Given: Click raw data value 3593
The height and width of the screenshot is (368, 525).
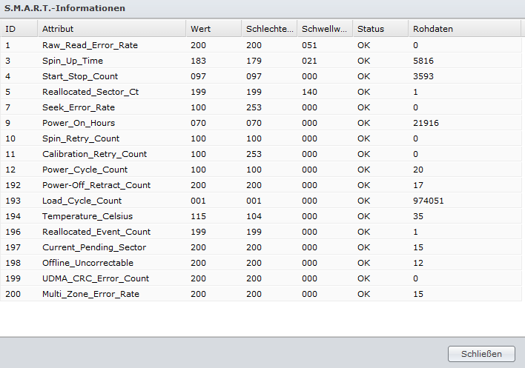Looking at the screenshot, I should pyautogui.click(x=423, y=76).
